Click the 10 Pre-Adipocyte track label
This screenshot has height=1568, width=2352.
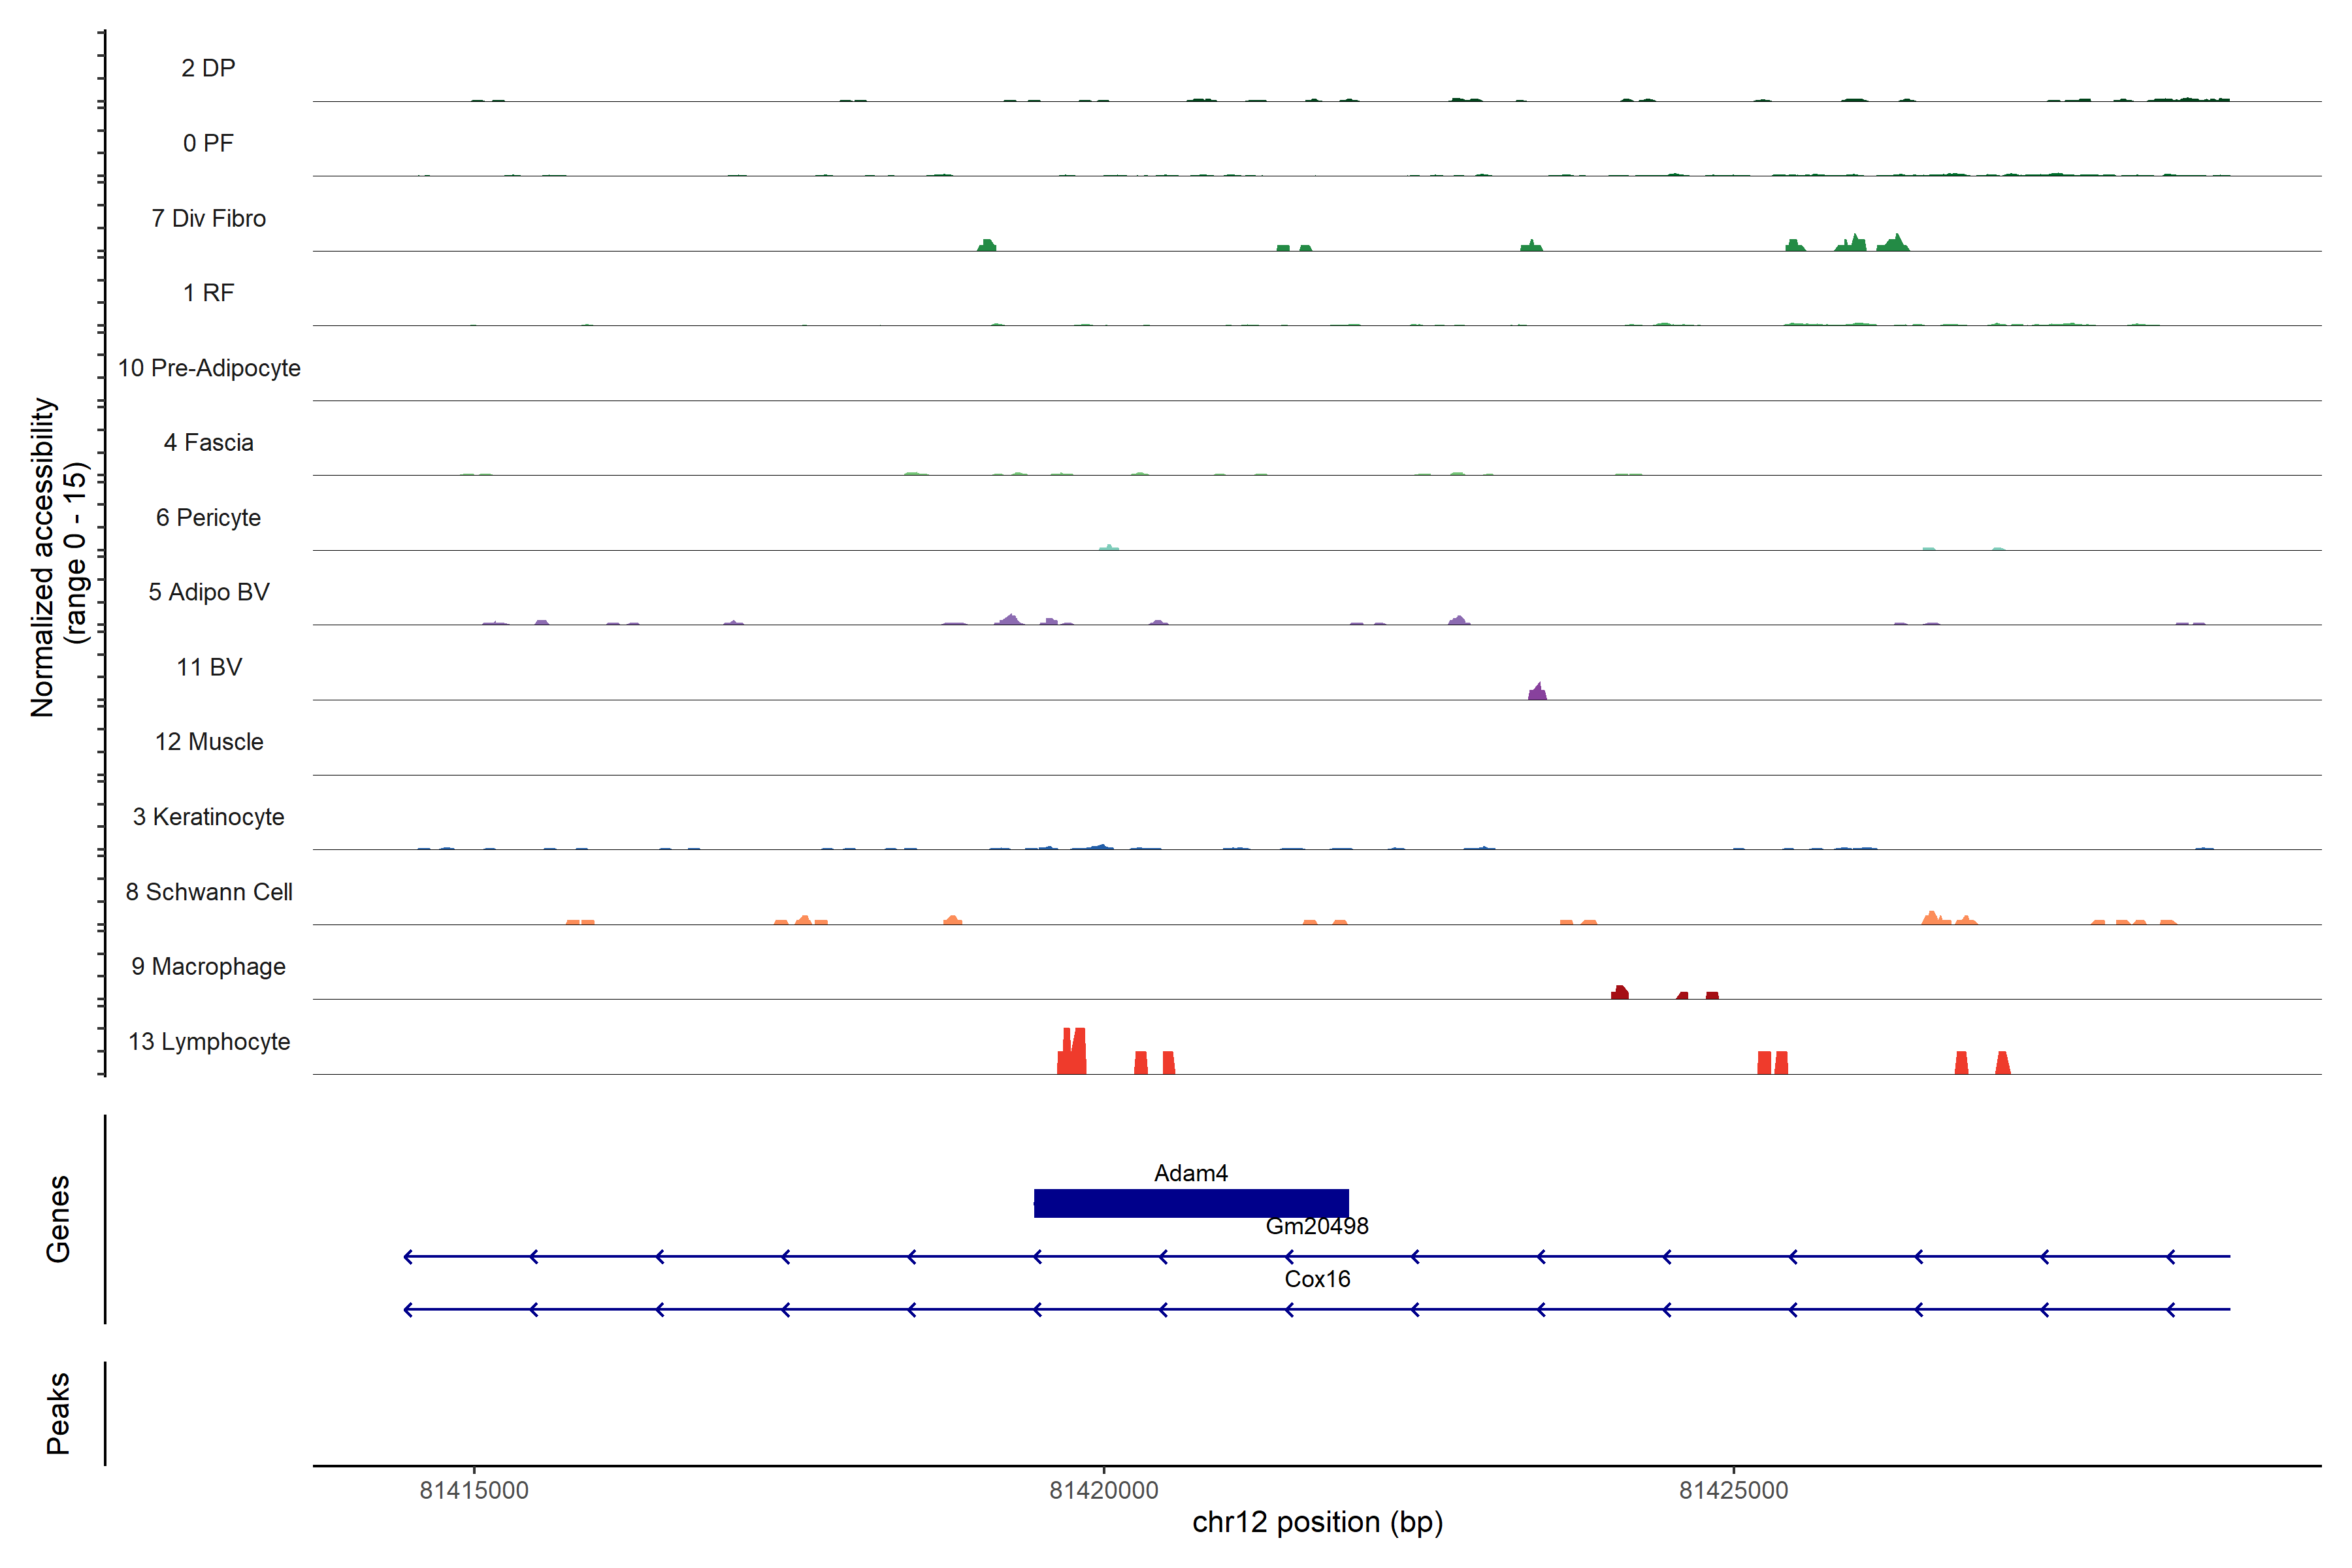click(x=209, y=368)
